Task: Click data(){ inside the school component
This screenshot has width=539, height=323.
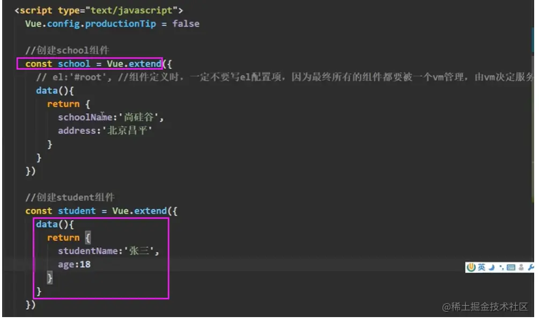Action: click(x=55, y=91)
